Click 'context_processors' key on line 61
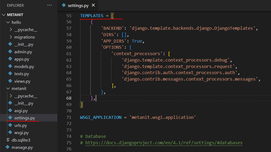271x152 pixels. pos(137,54)
